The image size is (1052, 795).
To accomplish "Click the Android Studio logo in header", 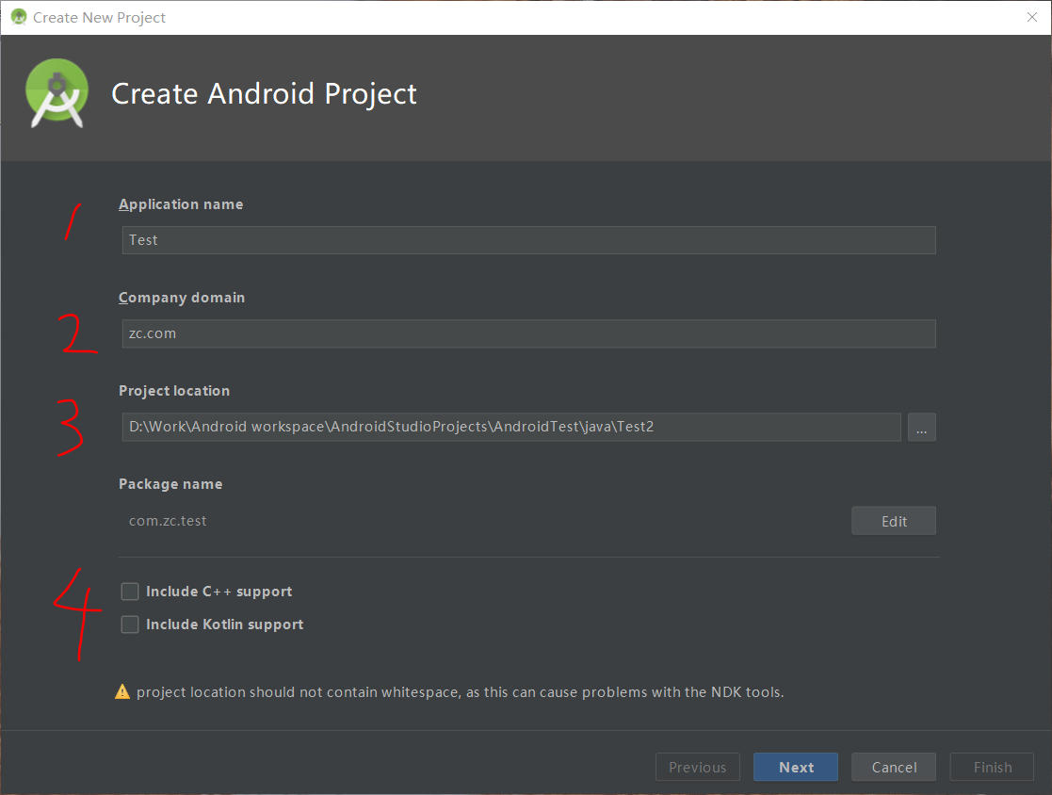I will (57, 93).
